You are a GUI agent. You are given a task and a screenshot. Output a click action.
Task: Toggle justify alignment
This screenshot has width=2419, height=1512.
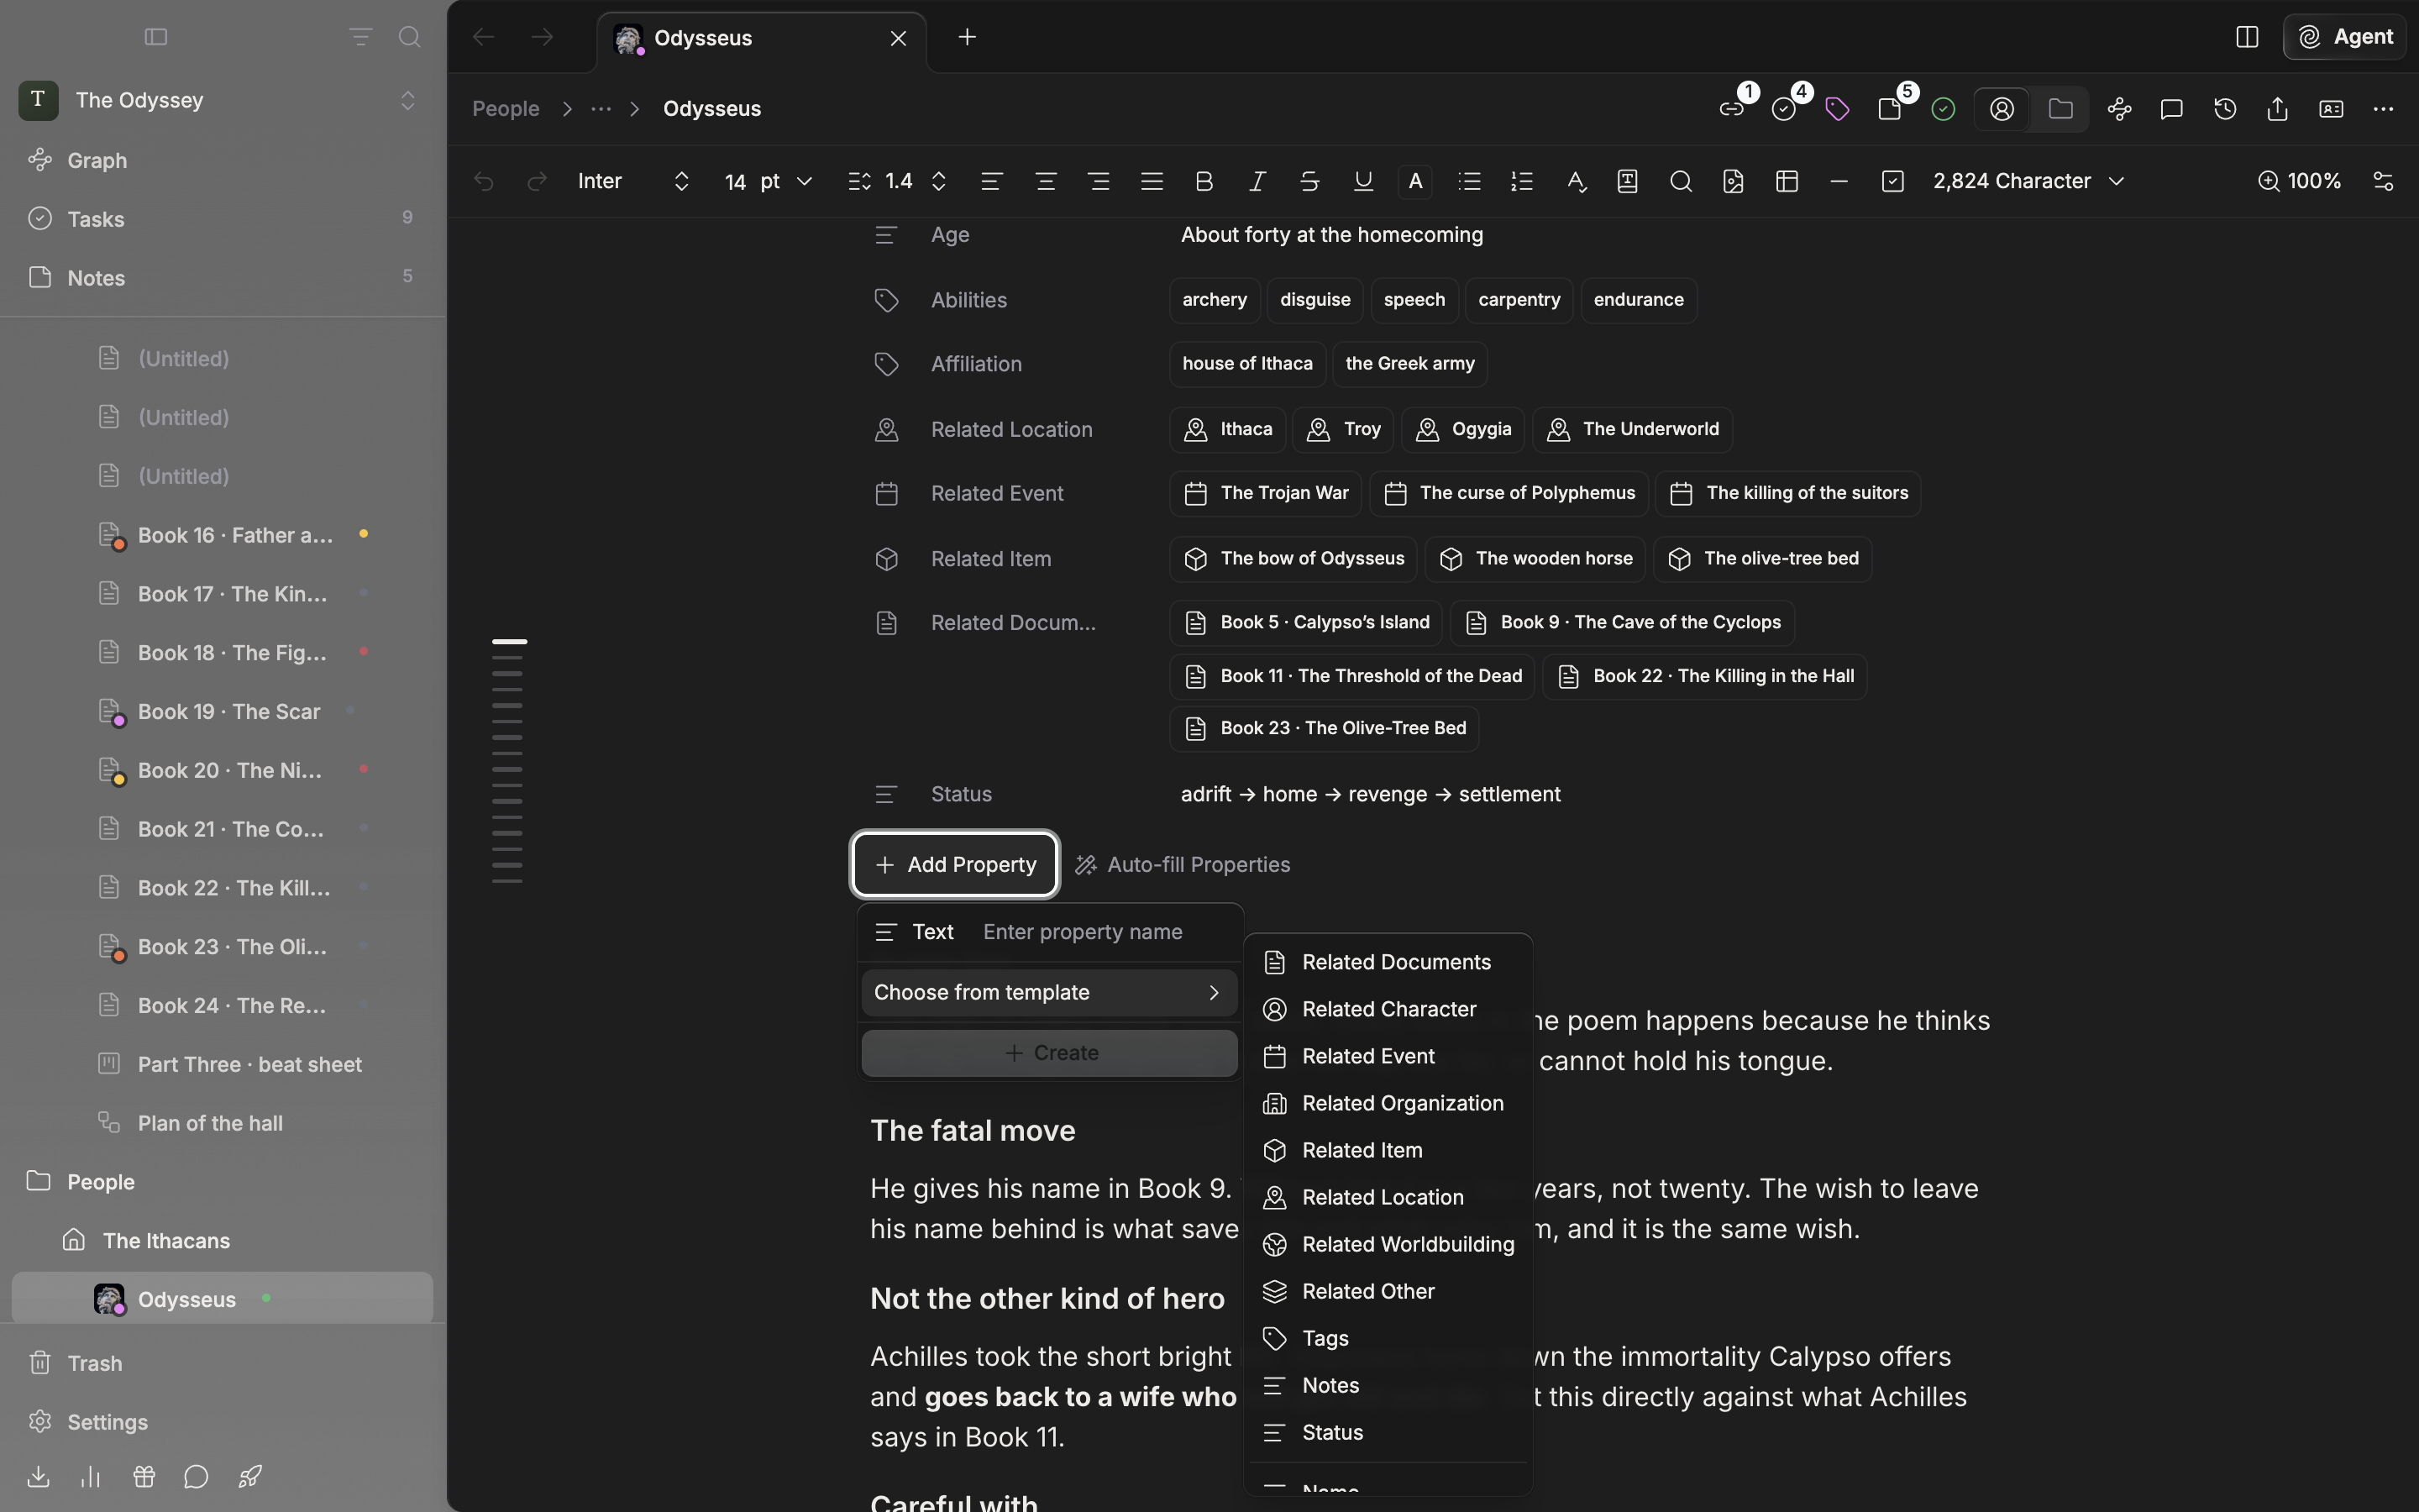[x=1152, y=181]
